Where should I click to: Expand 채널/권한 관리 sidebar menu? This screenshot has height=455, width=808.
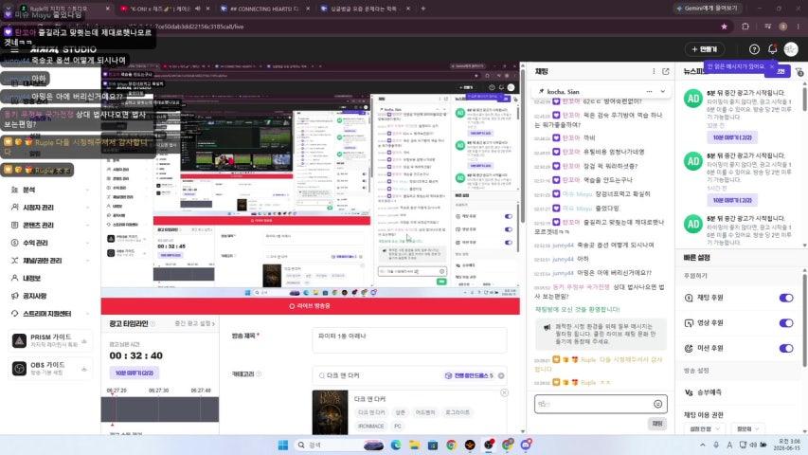(x=50, y=261)
